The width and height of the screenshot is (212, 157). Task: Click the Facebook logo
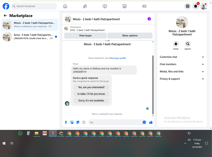(x=6, y=6)
